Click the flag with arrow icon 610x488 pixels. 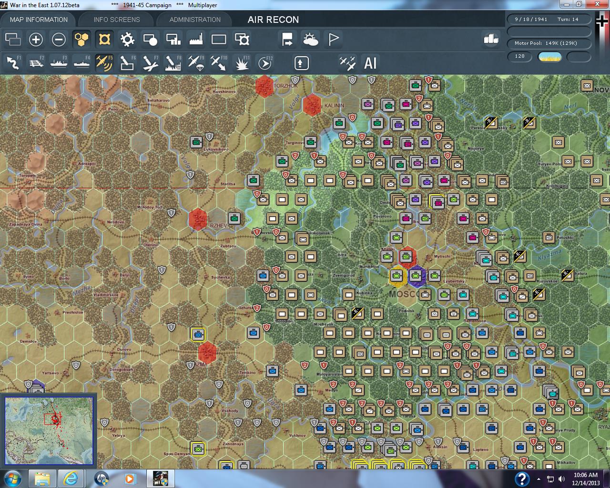click(x=287, y=40)
